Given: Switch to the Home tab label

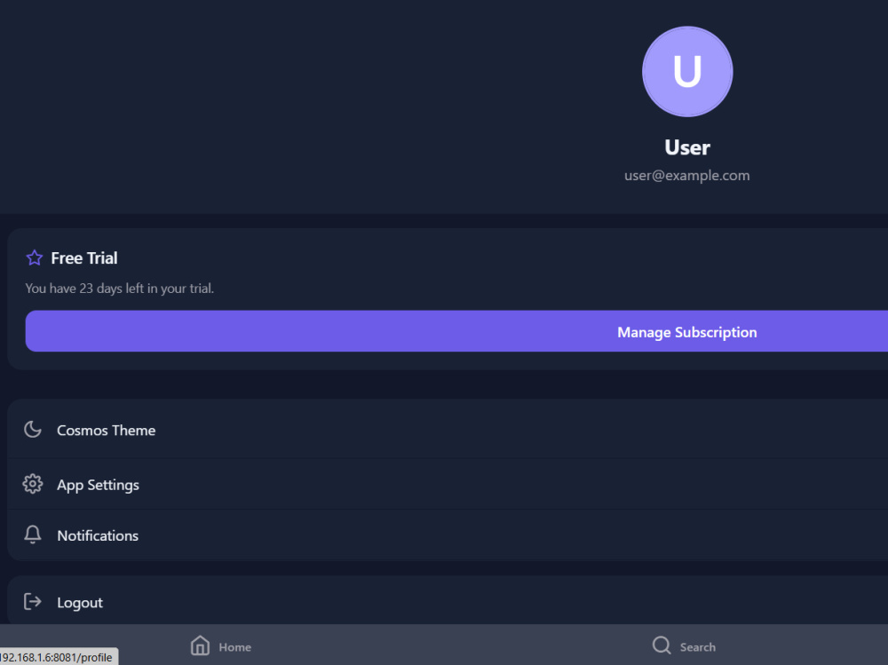Looking at the screenshot, I should 235,647.
